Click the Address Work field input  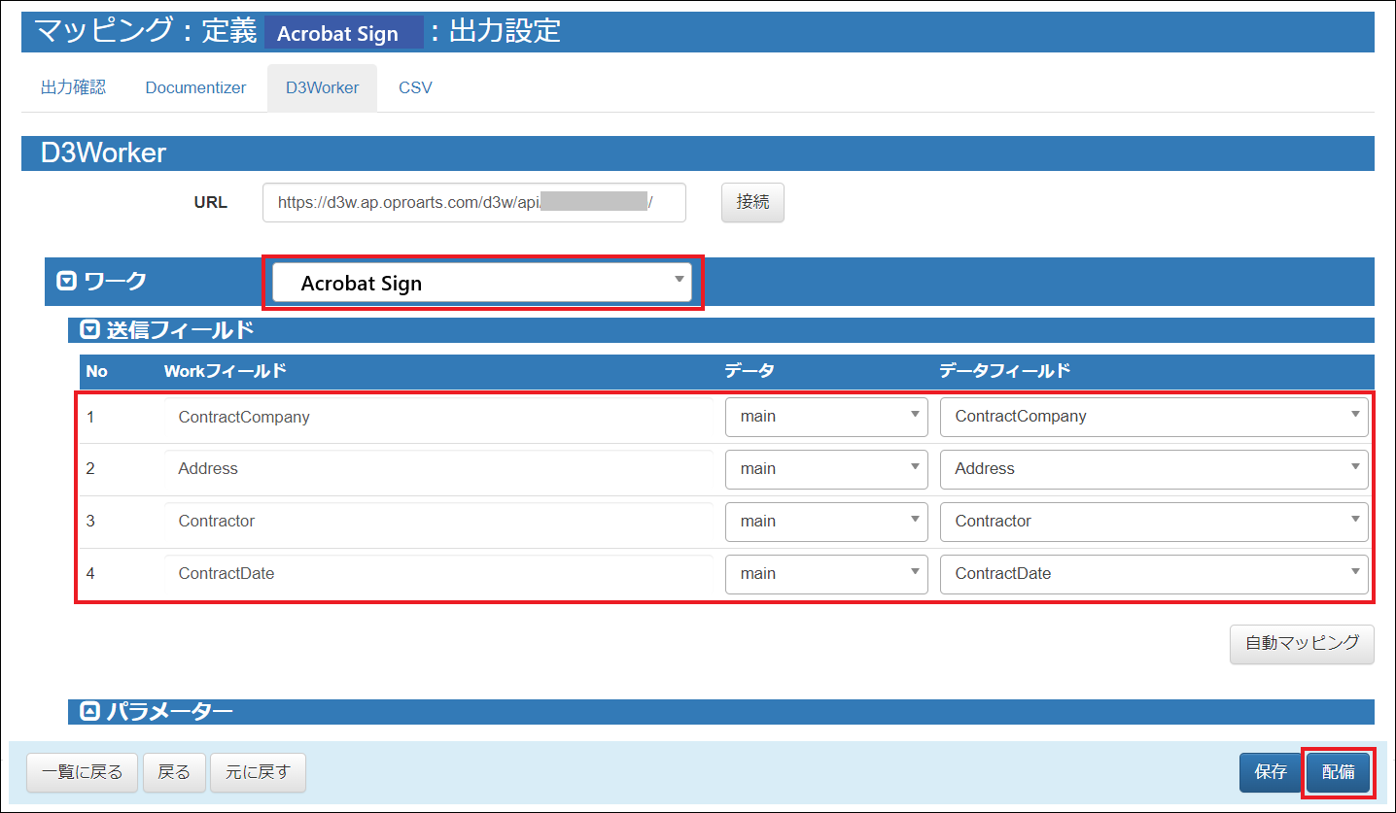pos(438,469)
